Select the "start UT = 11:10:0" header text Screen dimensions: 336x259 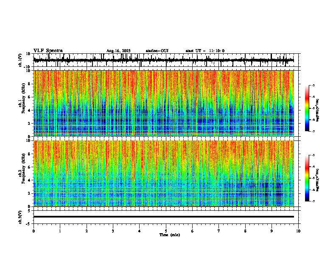pyautogui.click(x=205, y=51)
